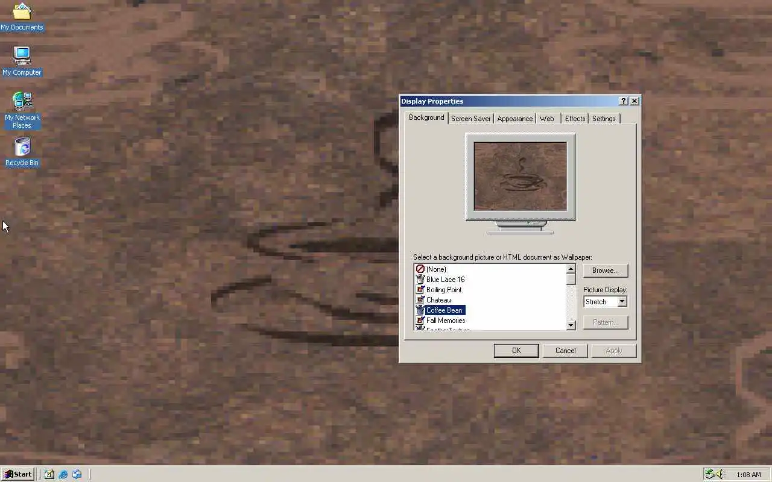Select Chateau wallpaper
Viewport: 772px width, 482px height.
pos(438,300)
